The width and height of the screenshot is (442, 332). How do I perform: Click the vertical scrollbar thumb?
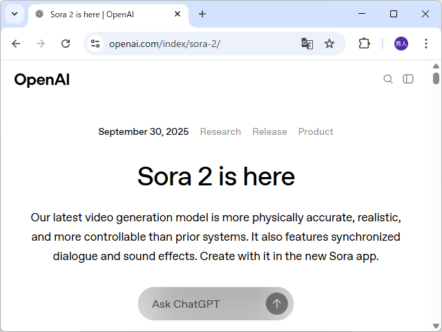point(436,78)
